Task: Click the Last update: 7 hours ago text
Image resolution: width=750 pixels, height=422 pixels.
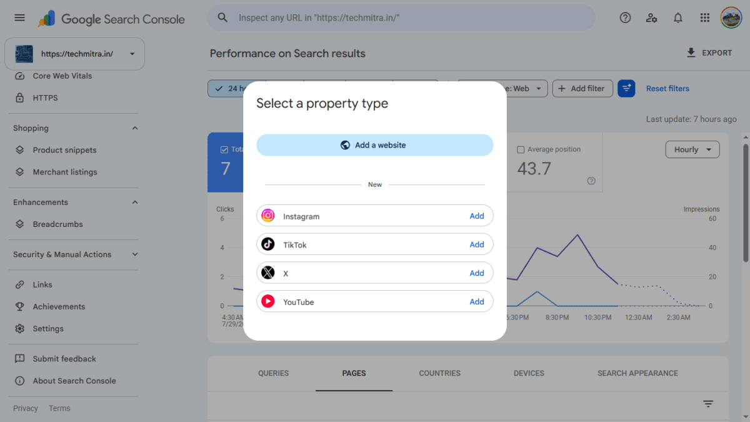Action: [691, 119]
